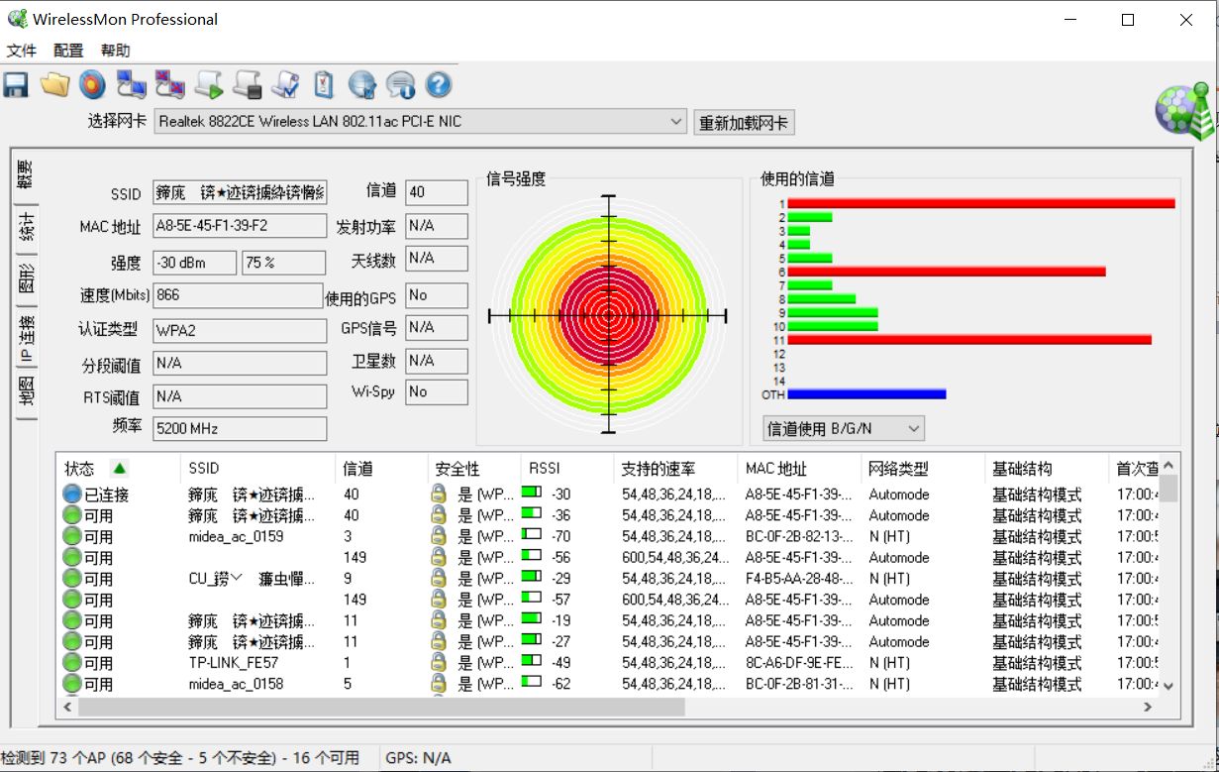Click the signal bar icon beside RSSI -19
The image size is (1219, 772).
tap(532, 620)
